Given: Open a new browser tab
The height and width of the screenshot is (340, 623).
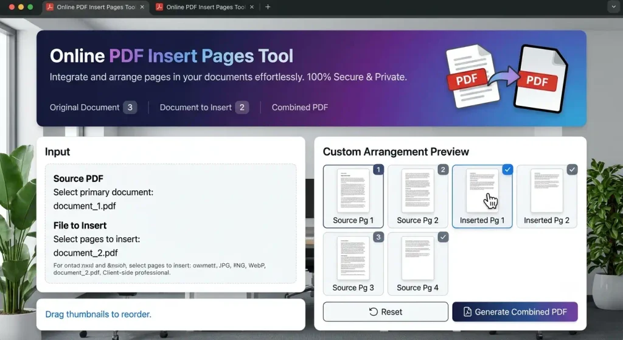Looking at the screenshot, I should (268, 7).
